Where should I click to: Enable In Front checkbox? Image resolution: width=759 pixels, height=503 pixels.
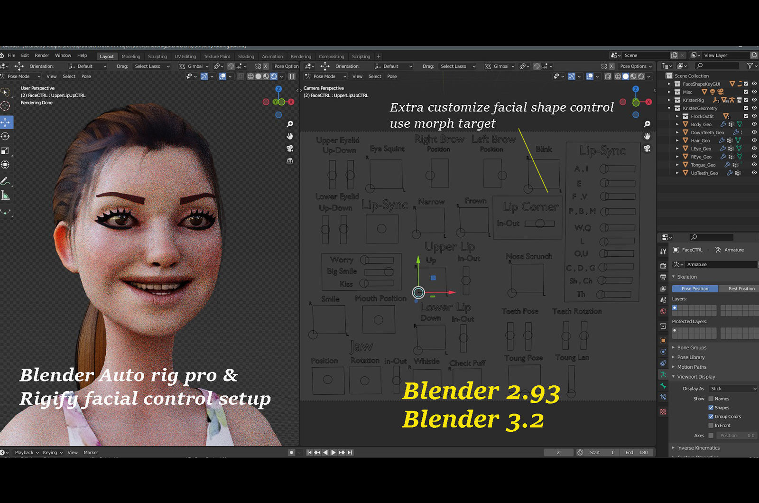tap(711, 426)
